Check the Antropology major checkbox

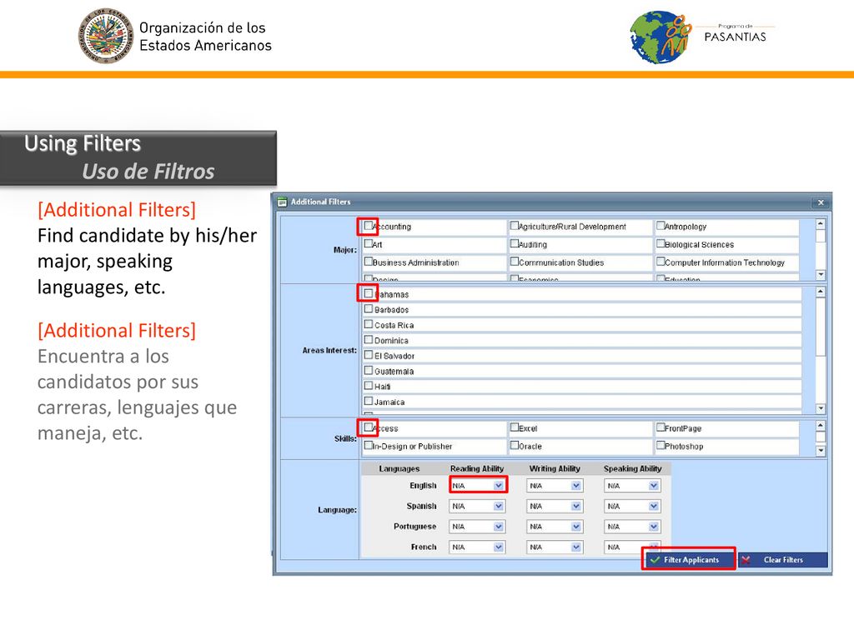tap(661, 225)
